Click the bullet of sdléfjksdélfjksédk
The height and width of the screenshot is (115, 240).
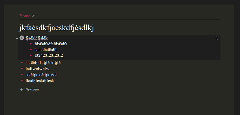[22, 74]
